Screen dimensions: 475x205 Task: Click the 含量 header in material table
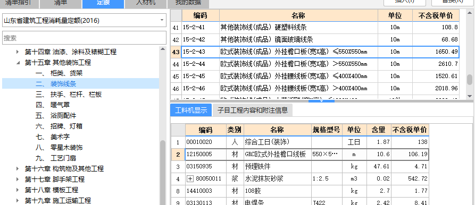[379, 130]
